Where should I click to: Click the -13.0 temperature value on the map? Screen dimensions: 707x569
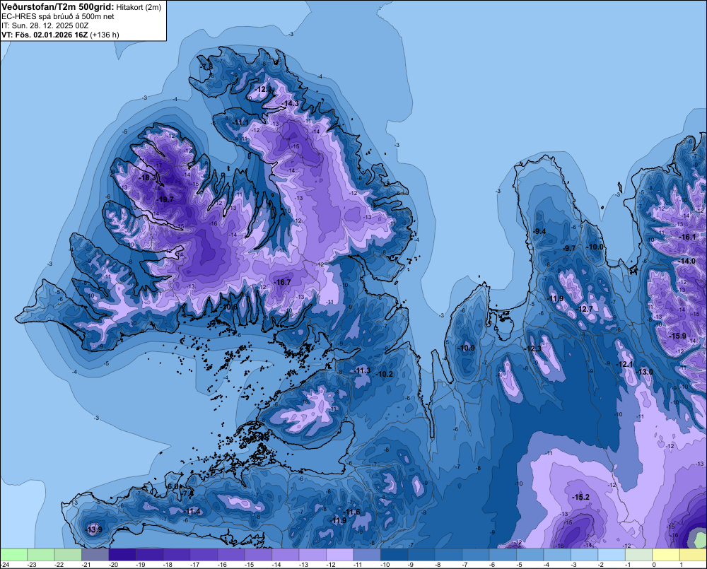click(x=645, y=372)
